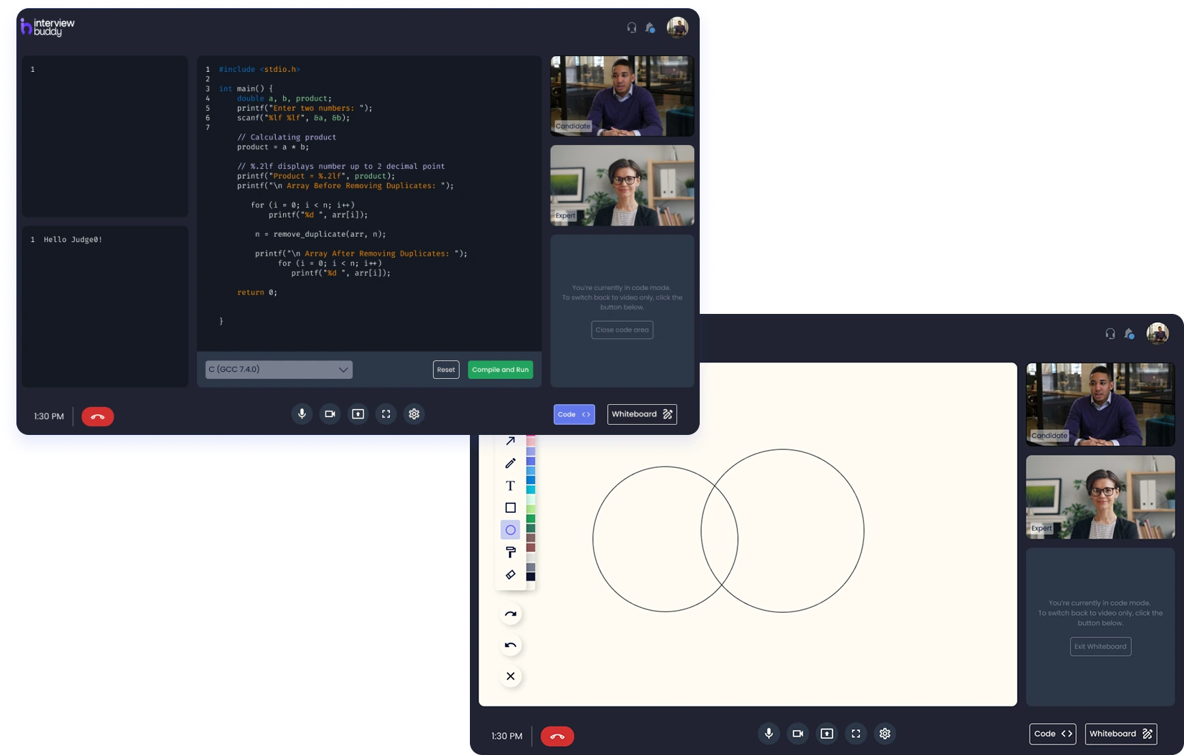Open the C (GCC 7.4.0) language dropdown
This screenshot has height=755, width=1184.
pyautogui.click(x=278, y=369)
